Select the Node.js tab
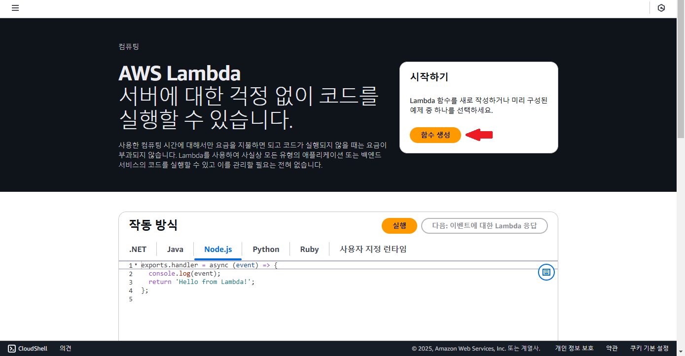This screenshot has width=685, height=356. [218, 249]
